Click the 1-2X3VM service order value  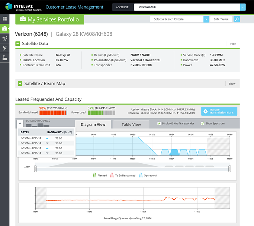[216, 55]
